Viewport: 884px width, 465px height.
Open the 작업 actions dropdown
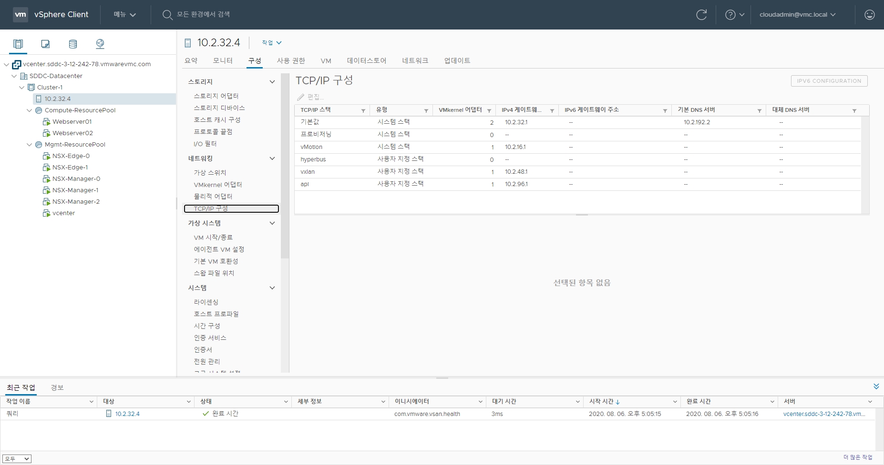272,43
